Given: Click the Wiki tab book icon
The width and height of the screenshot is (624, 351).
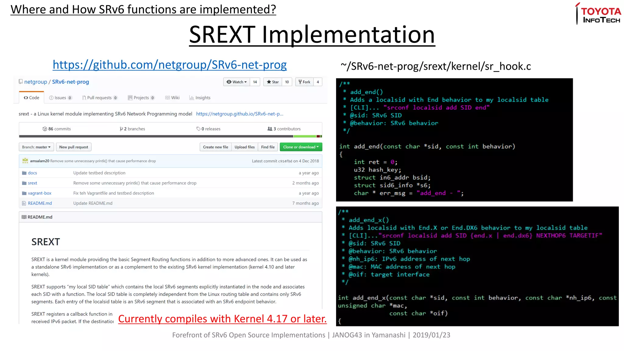Looking at the screenshot, I should click(x=168, y=98).
